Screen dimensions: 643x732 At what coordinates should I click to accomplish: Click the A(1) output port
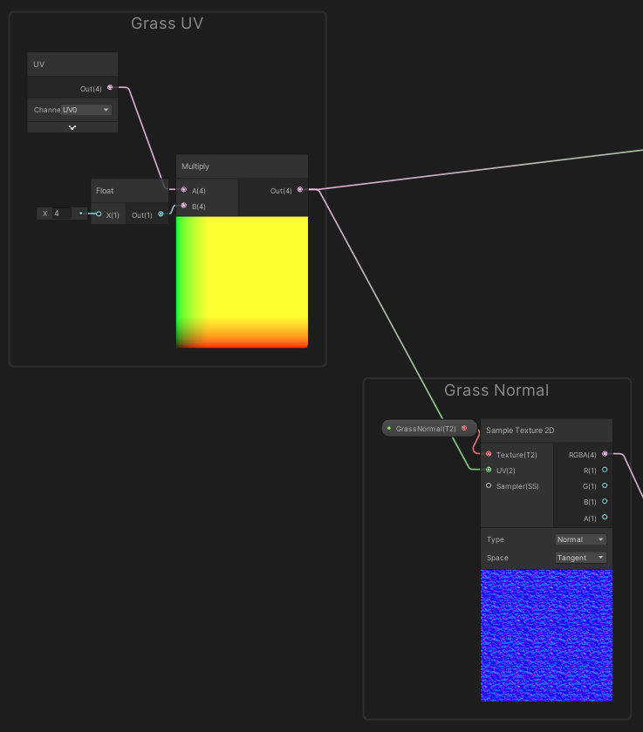coord(605,518)
